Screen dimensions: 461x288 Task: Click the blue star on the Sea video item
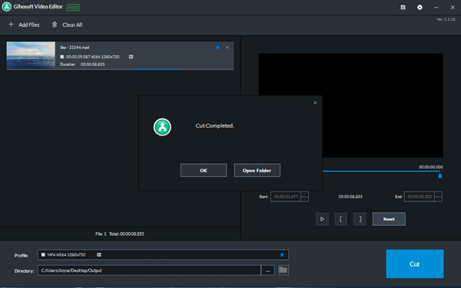coord(217,47)
